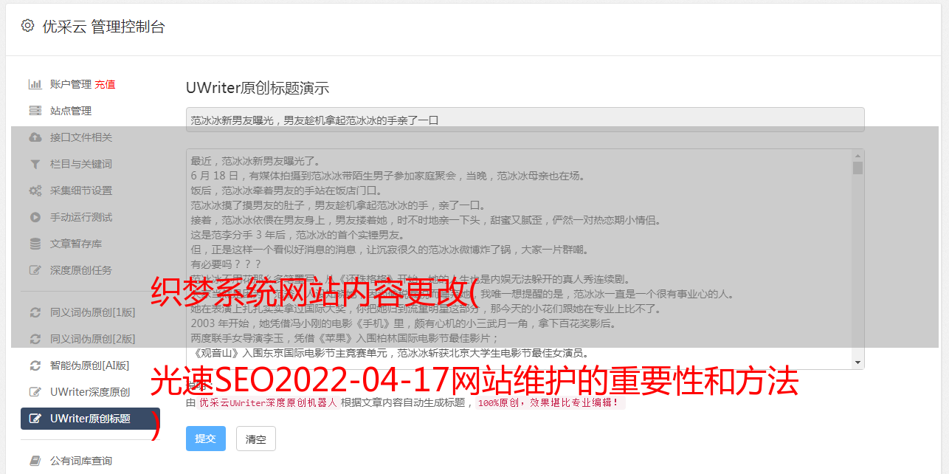Click the gear icon beside 优采云 管理控制台
The height and width of the screenshot is (474, 949).
tap(27, 26)
